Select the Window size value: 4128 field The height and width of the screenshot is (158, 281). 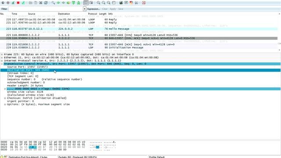pyautogui.click(x=25, y=92)
